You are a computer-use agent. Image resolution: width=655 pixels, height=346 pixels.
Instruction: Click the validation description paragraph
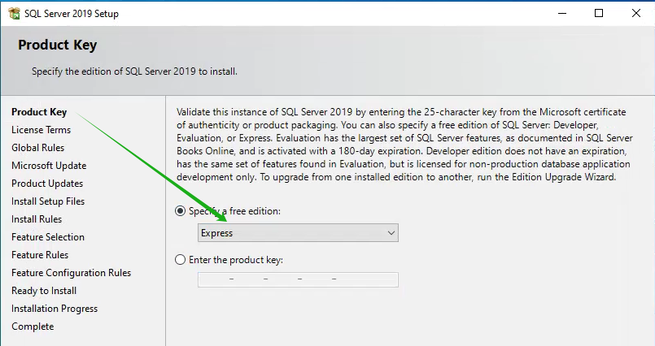(404, 145)
